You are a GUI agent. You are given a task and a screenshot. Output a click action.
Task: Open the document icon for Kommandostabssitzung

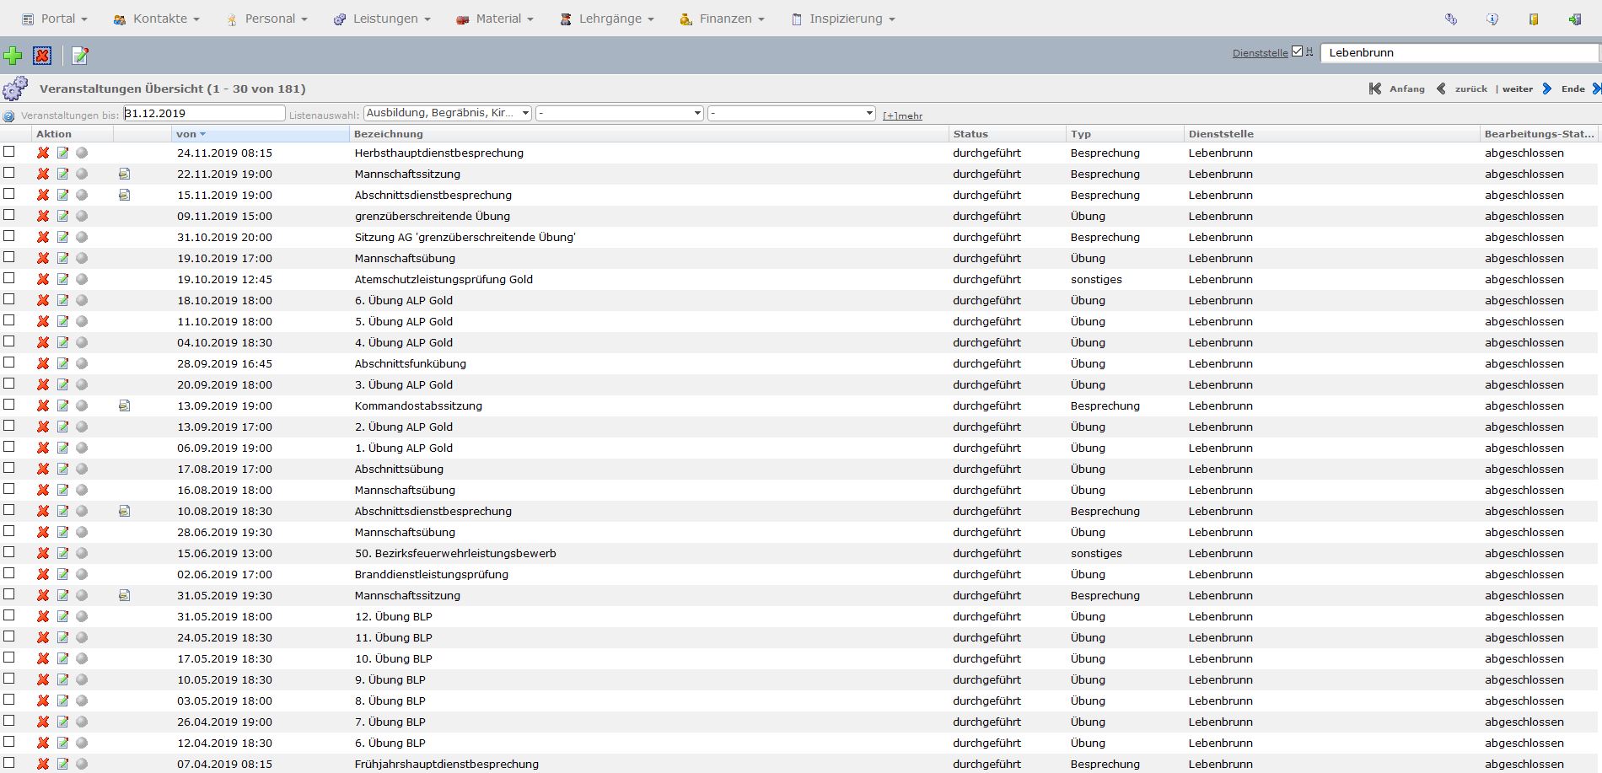tap(124, 405)
